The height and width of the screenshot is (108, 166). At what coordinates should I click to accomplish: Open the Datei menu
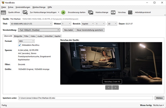tap(4, 7)
